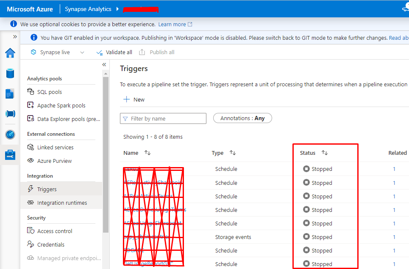Open Apache Spark pools

[x=61, y=105]
